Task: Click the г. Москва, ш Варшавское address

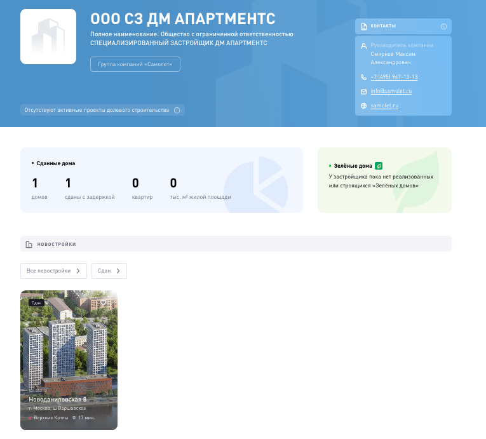Action: (x=57, y=409)
